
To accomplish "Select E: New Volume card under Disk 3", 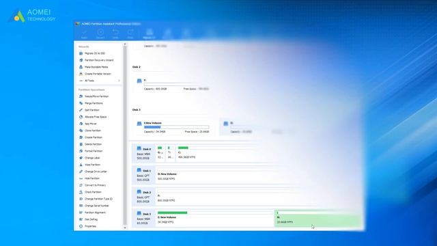I will (173, 128).
